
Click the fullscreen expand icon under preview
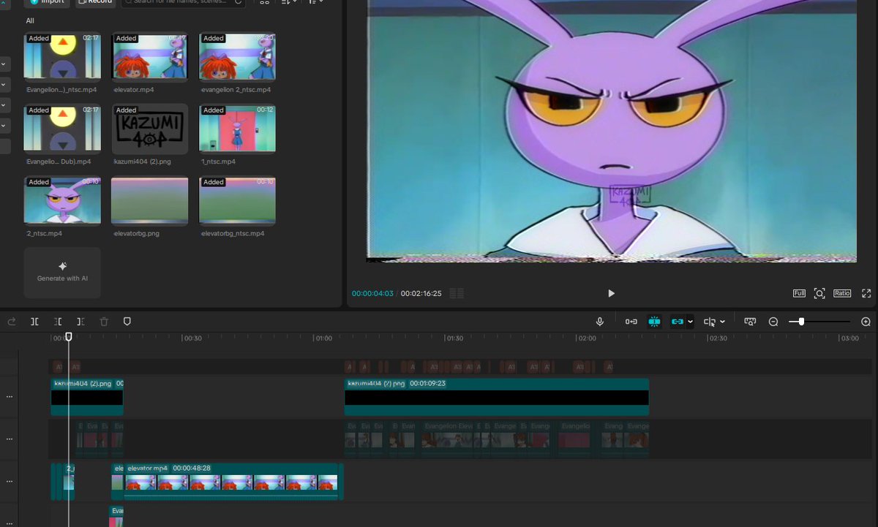(x=866, y=293)
